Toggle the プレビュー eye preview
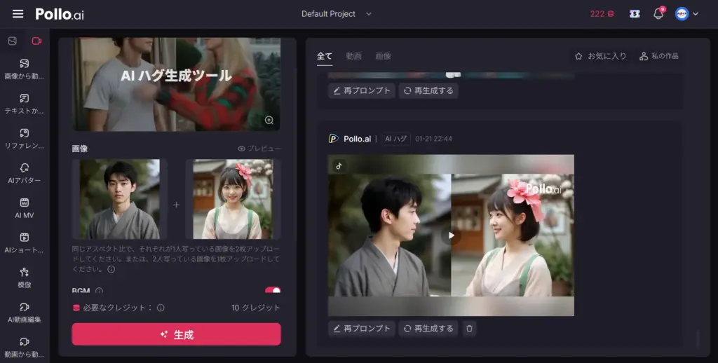This screenshot has height=363, width=718. (x=259, y=149)
